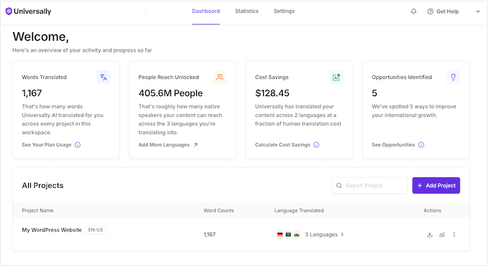The width and height of the screenshot is (489, 266).
Task: Go to the Settings tab
Action: coord(284,11)
